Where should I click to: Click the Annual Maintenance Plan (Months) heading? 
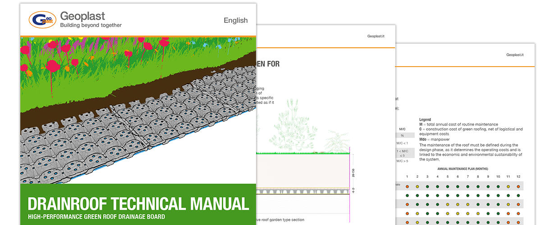(x=463, y=169)
